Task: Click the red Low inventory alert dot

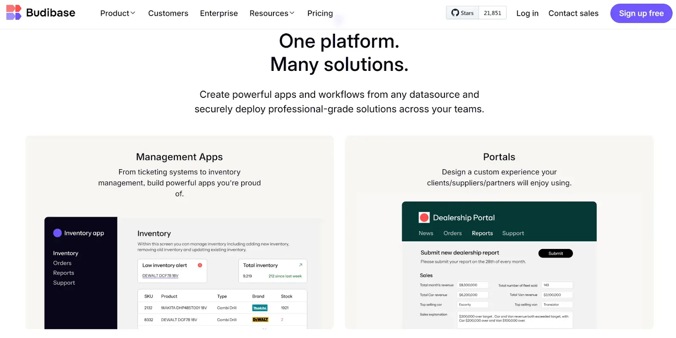Action: click(200, 265)
